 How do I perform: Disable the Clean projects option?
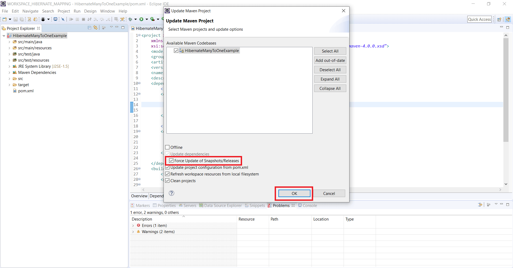tap(167, 181)
